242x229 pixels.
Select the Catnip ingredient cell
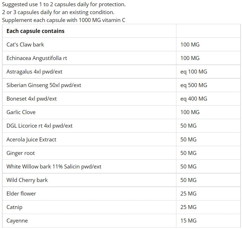pos(14,207)
